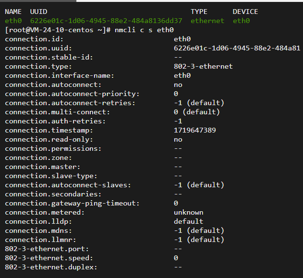This screenshot has height=278, width=303.
Task: Click the DEVICE column header
Action: (x=245, y=12)
